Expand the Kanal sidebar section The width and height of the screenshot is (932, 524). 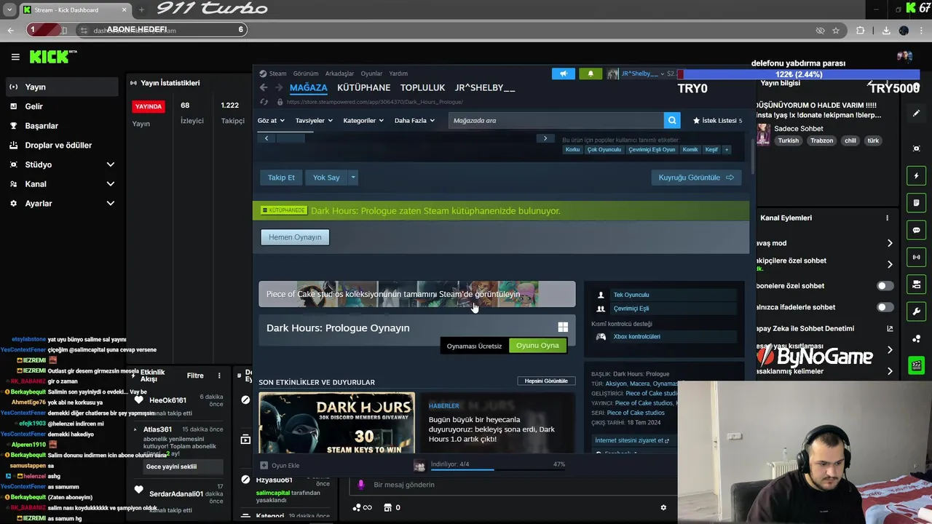(60, 184)
